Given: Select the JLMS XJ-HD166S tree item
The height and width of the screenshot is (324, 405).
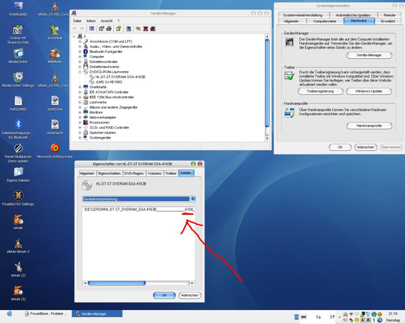Looking at the screenshot, I should point(109,82).
